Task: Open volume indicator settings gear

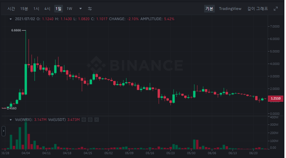Action: (x=90, y=120)
